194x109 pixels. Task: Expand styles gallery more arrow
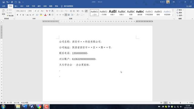173,15
